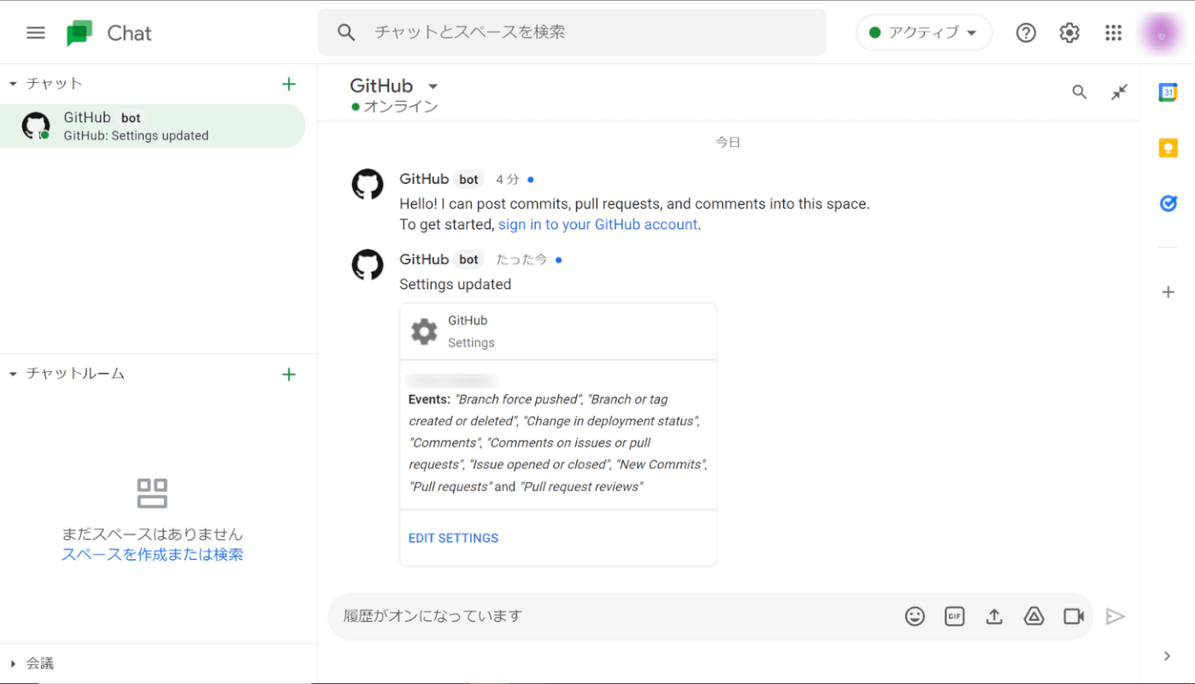Follow sign in to your GitHub account link

598,225
